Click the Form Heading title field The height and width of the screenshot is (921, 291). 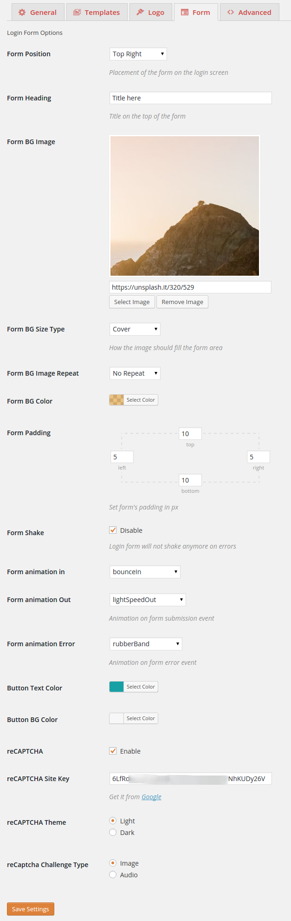pos(190,98)
